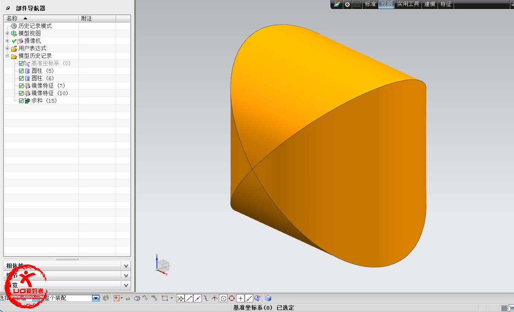The width and height of the screenshot is (514, 312).
Task: Click the part navigator pin icon
Action: coord(8,8)
